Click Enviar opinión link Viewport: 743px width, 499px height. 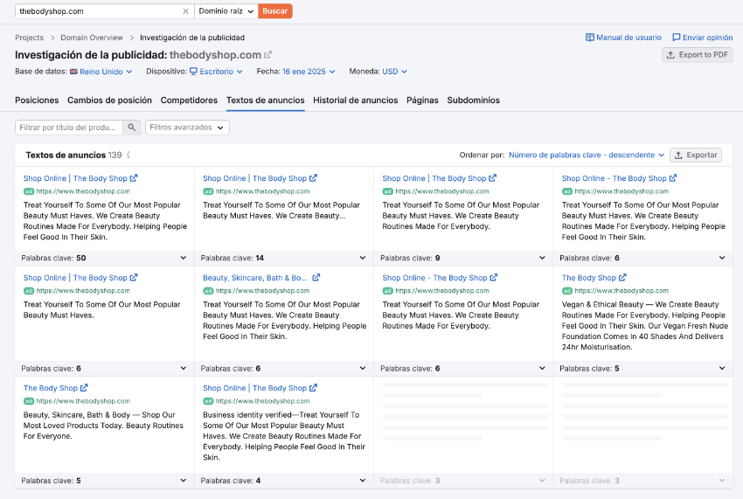702,38
